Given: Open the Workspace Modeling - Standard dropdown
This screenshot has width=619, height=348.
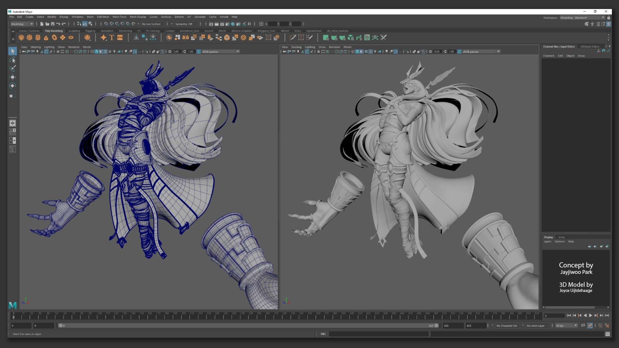Looking at the screenshot, I should pos(582,18).
